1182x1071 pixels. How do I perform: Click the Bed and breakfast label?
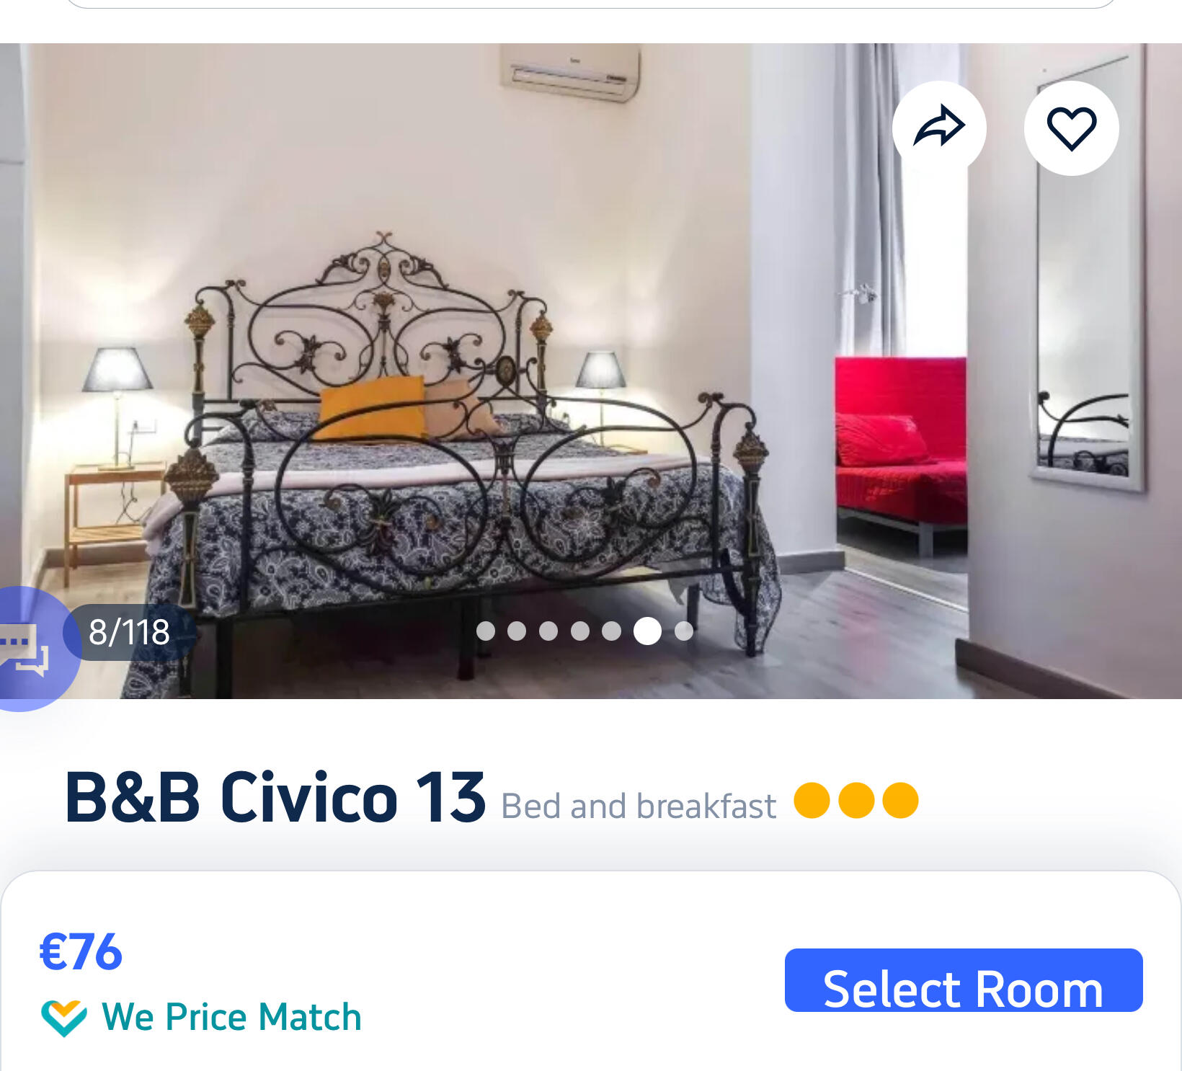pyautogui.click(x=638, y=806)
